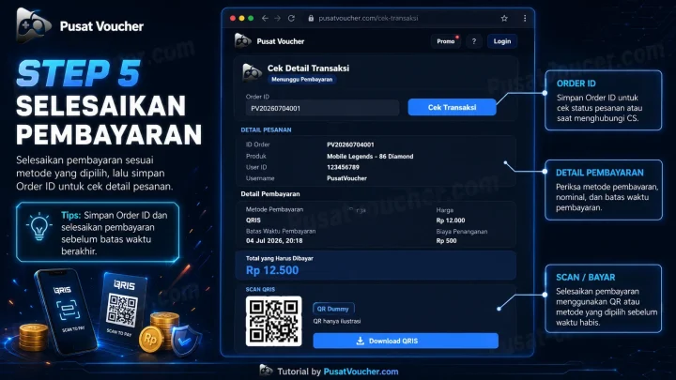
Task: Click the browser forward arrow
Action: click(x=277, y=18)
